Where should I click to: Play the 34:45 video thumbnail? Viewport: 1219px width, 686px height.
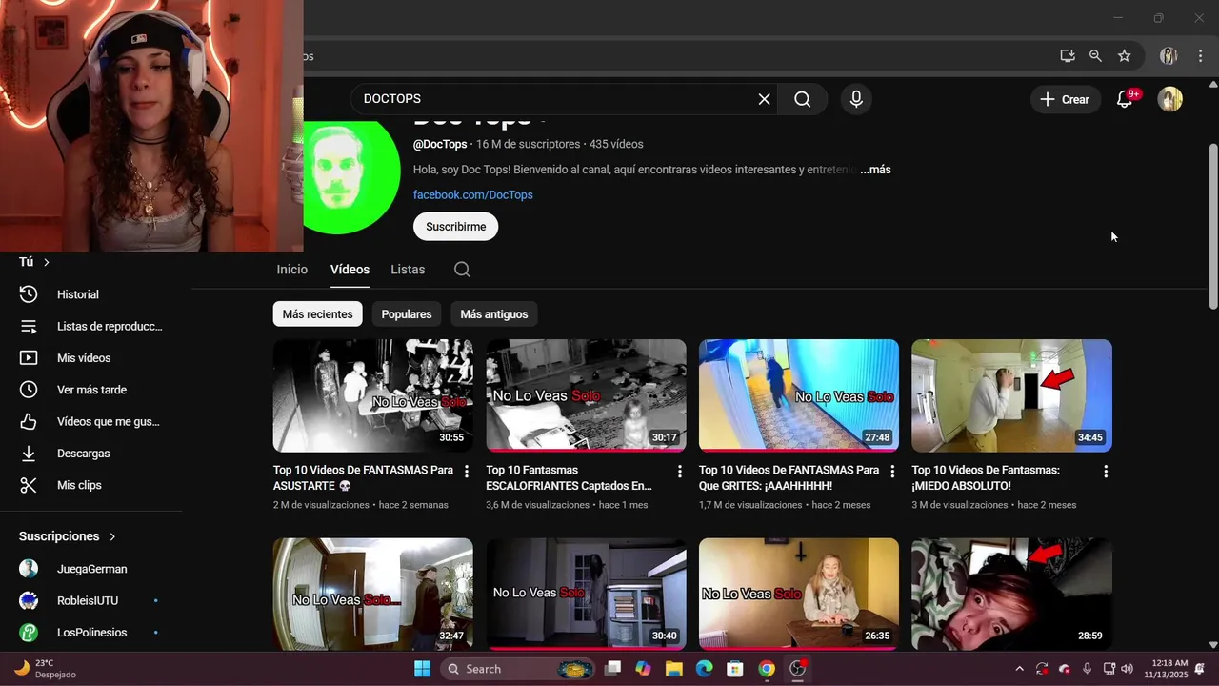point(1011,395)
